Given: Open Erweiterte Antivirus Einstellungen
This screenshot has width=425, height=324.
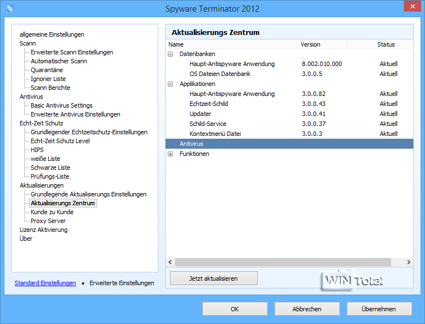Looking at the screenshot, I should coord(76,114).
